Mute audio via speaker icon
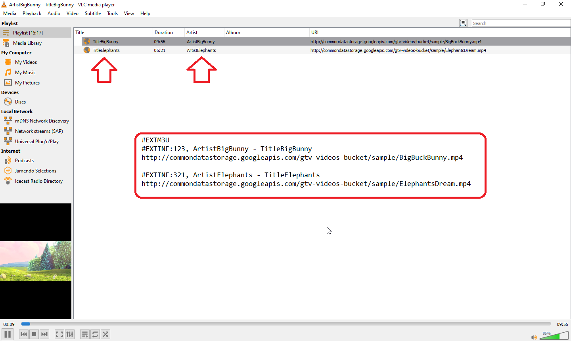 click(x=534, y=337)
